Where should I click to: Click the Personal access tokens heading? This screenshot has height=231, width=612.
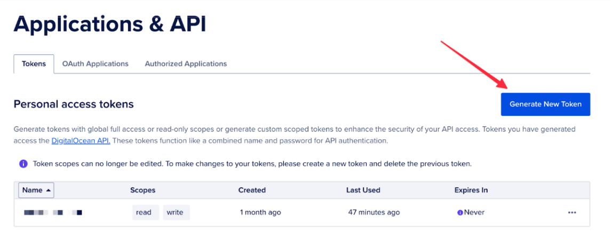(x=74, y=104)
